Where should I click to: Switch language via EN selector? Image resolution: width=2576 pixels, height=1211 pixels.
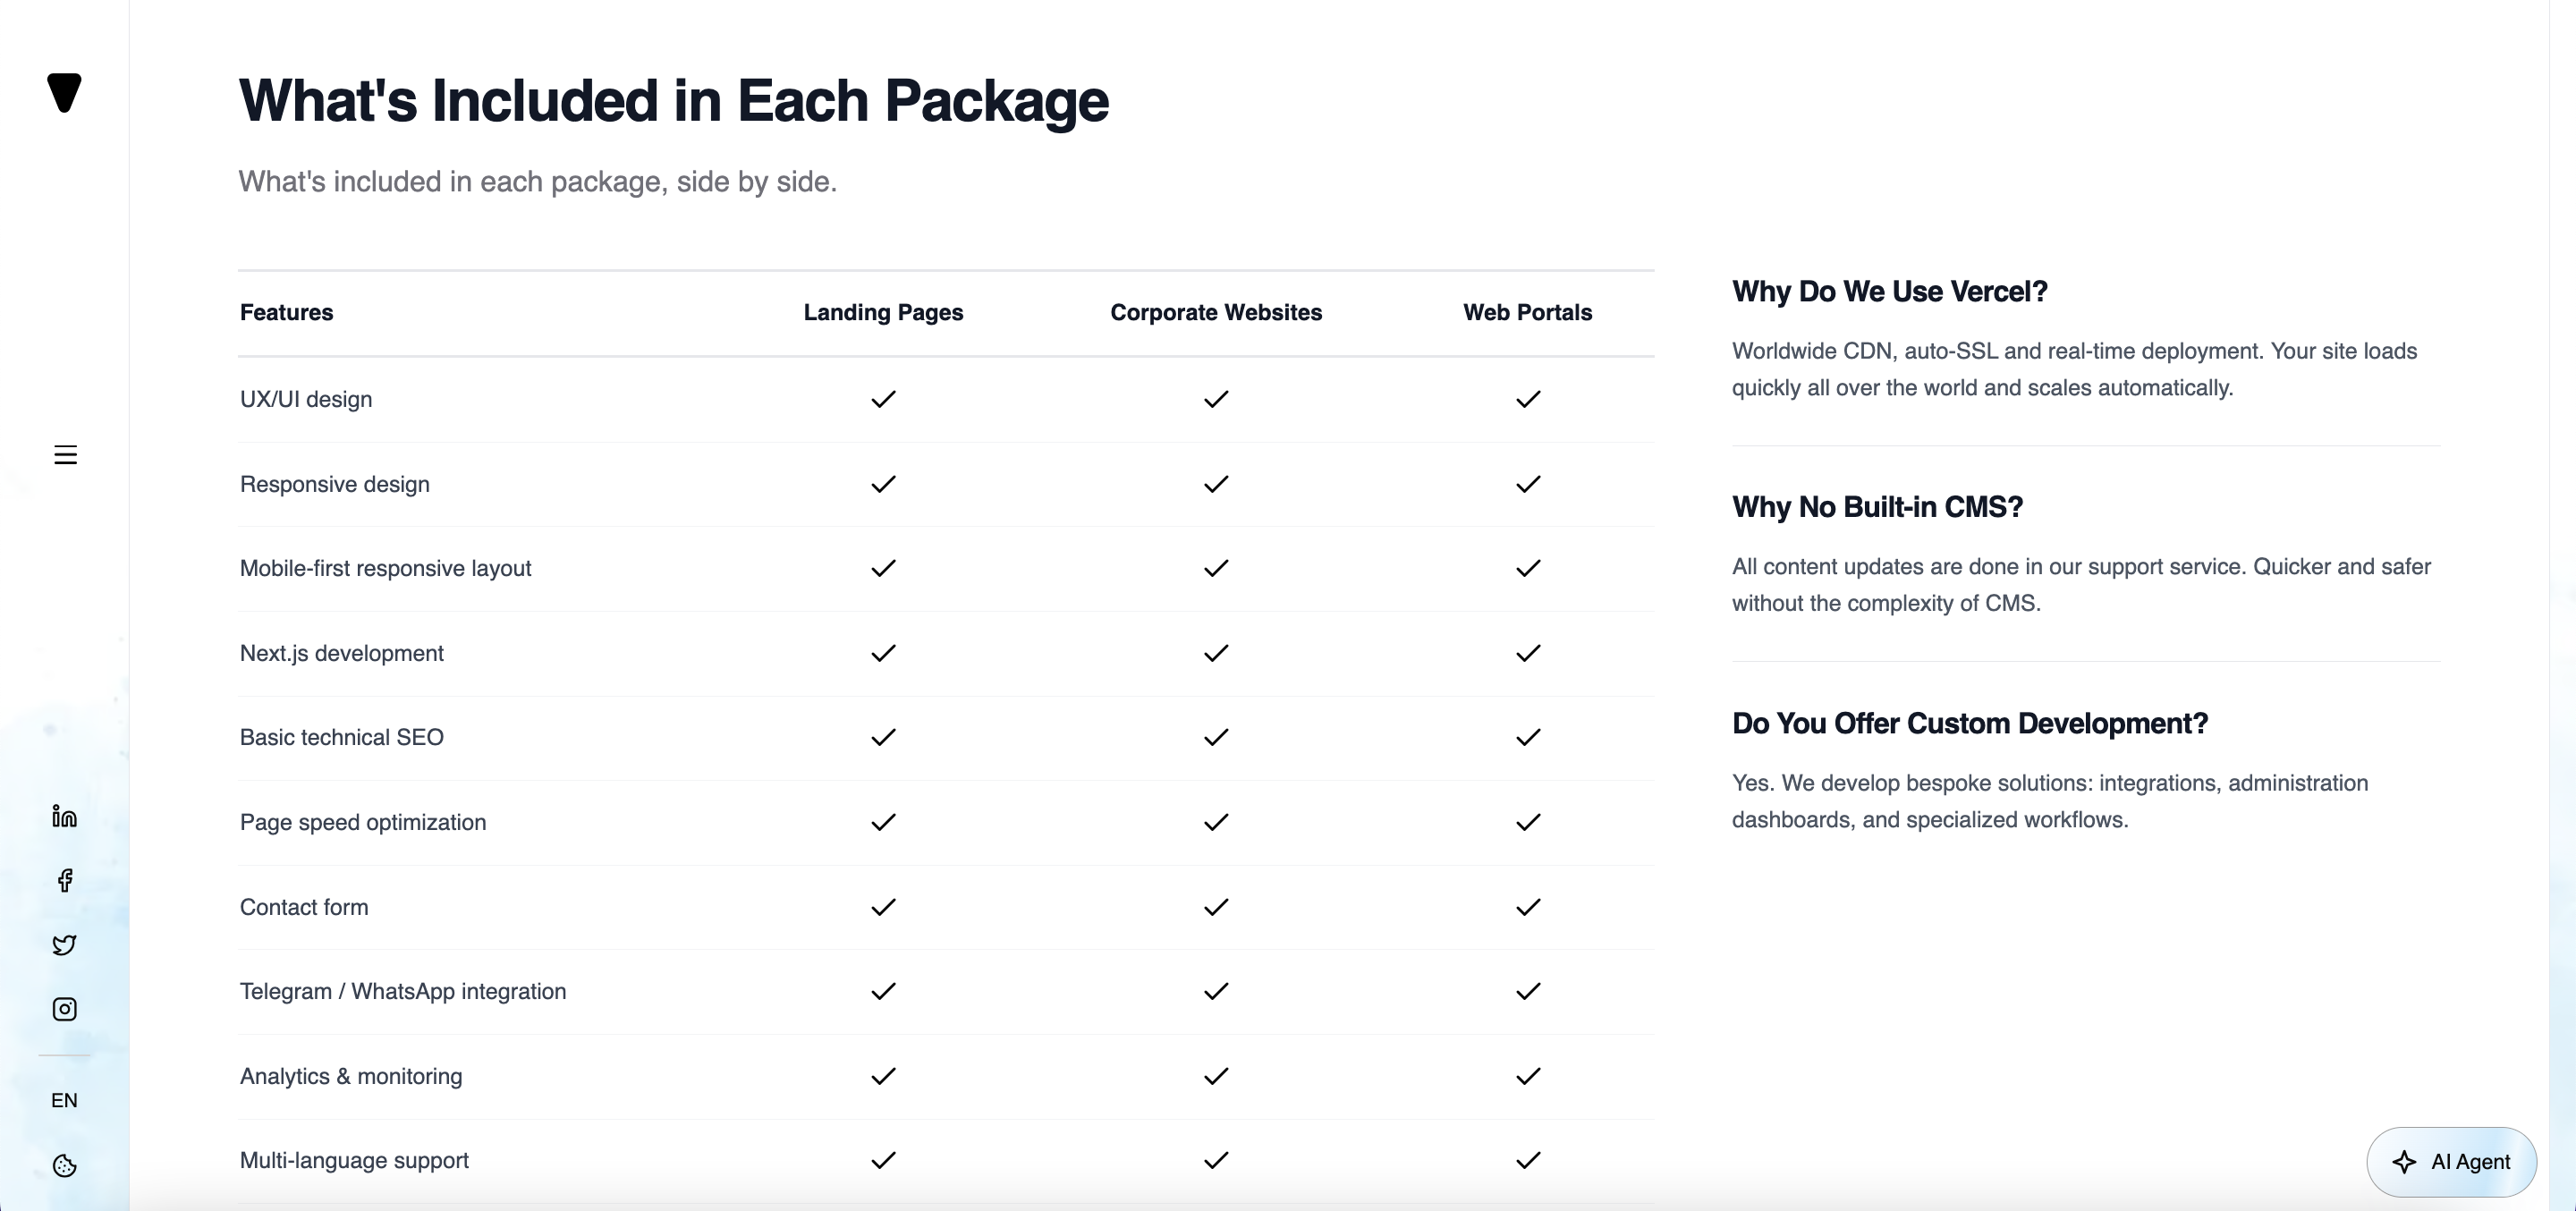point(64,1100)
